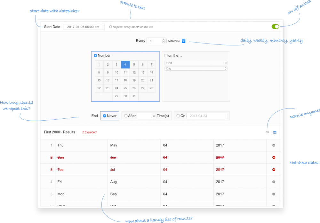Select day 31 in the number grid
The image size is (320, 223).
click(134, 96)
